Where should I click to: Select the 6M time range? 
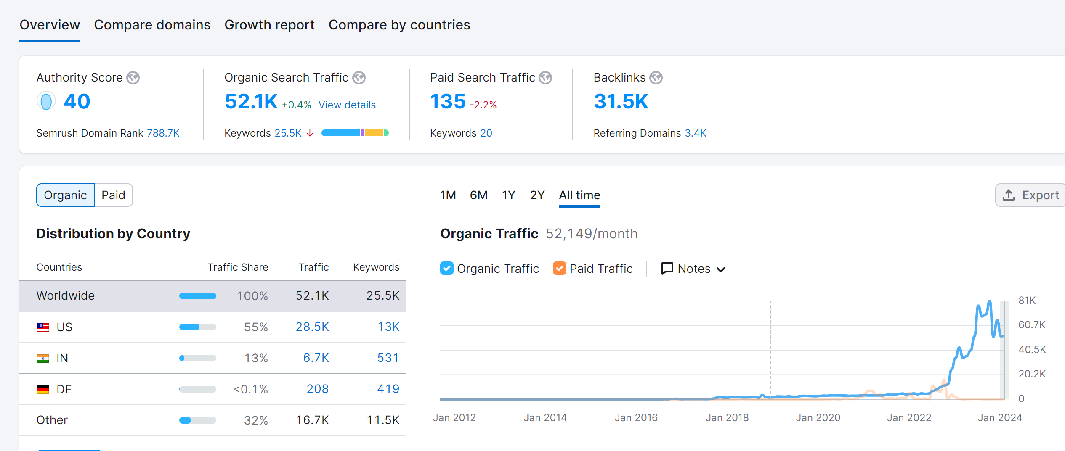click(479, 195)
